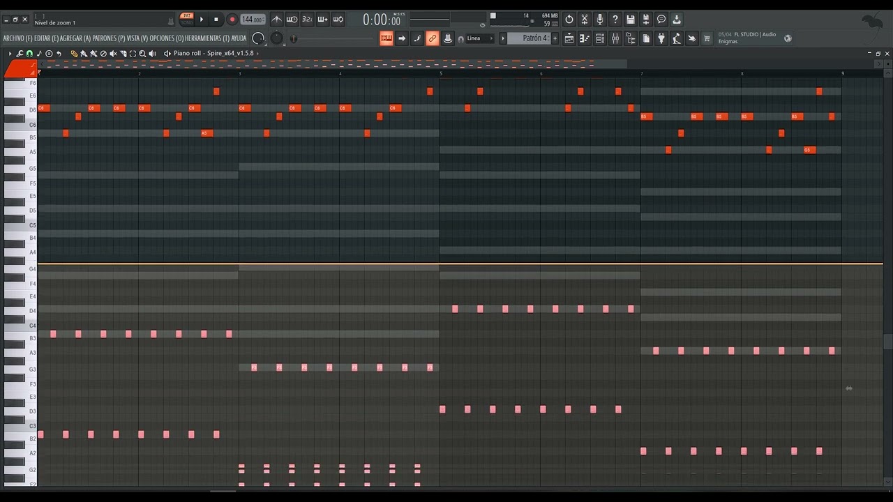Arm the record button

tap(232, 20)
